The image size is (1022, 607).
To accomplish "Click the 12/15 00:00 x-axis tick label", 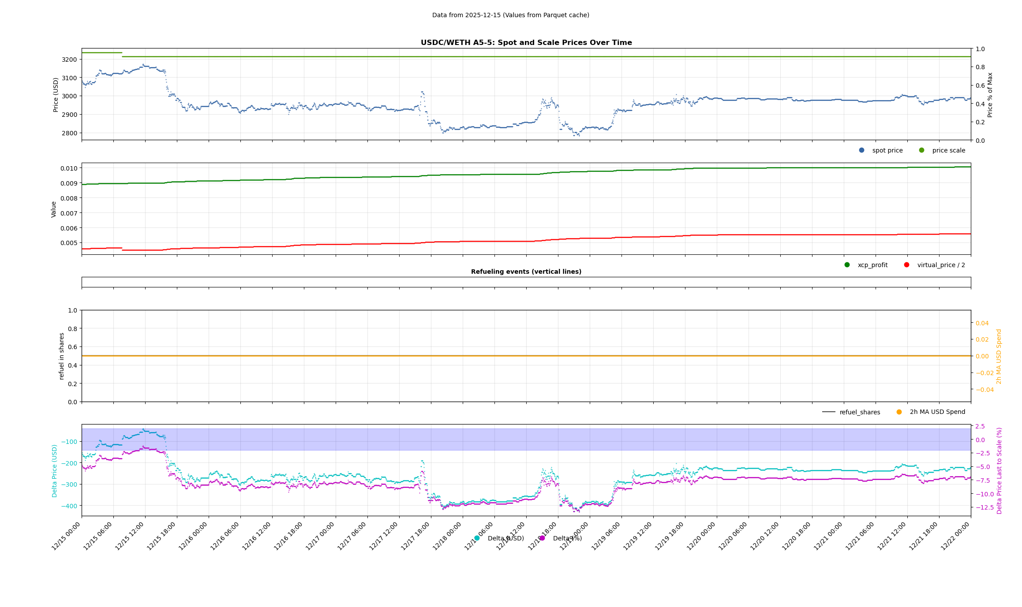I will tap(66, 536).
